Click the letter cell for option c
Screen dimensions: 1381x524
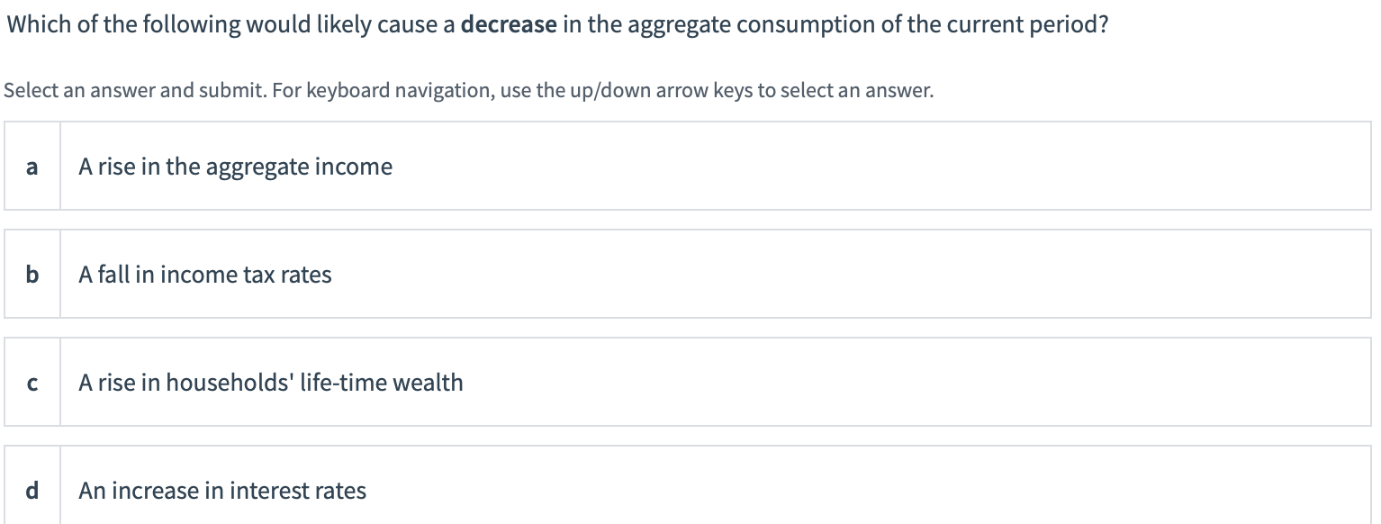click(32, 383)
